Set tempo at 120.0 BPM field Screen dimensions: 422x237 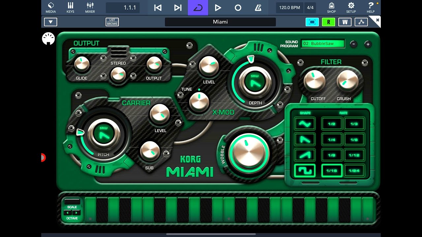click(290, 8)
